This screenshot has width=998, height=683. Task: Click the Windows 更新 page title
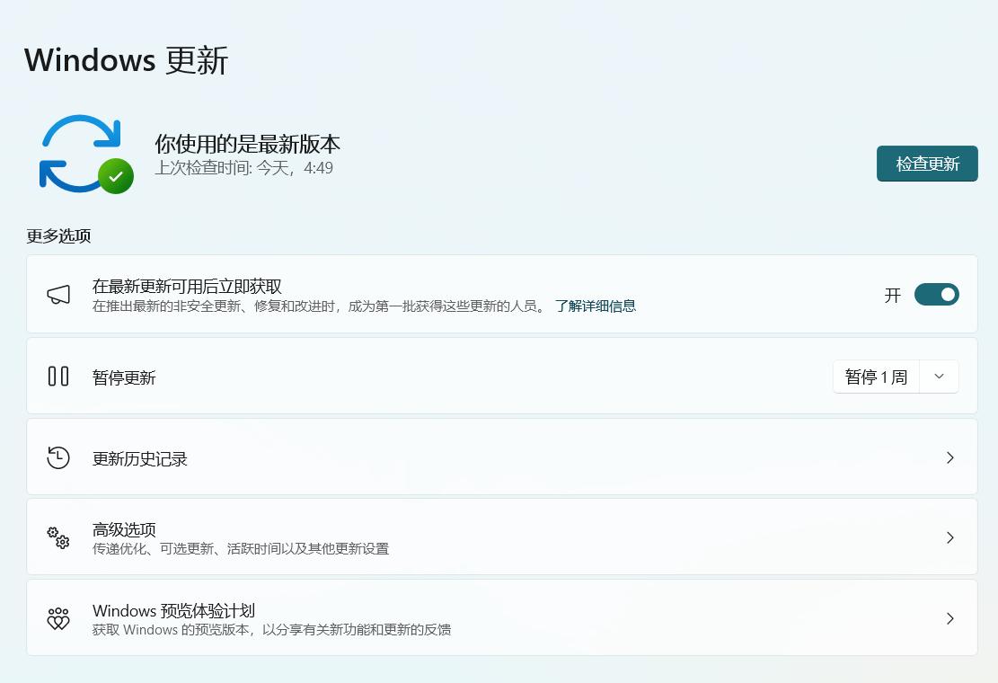point(126,60)
